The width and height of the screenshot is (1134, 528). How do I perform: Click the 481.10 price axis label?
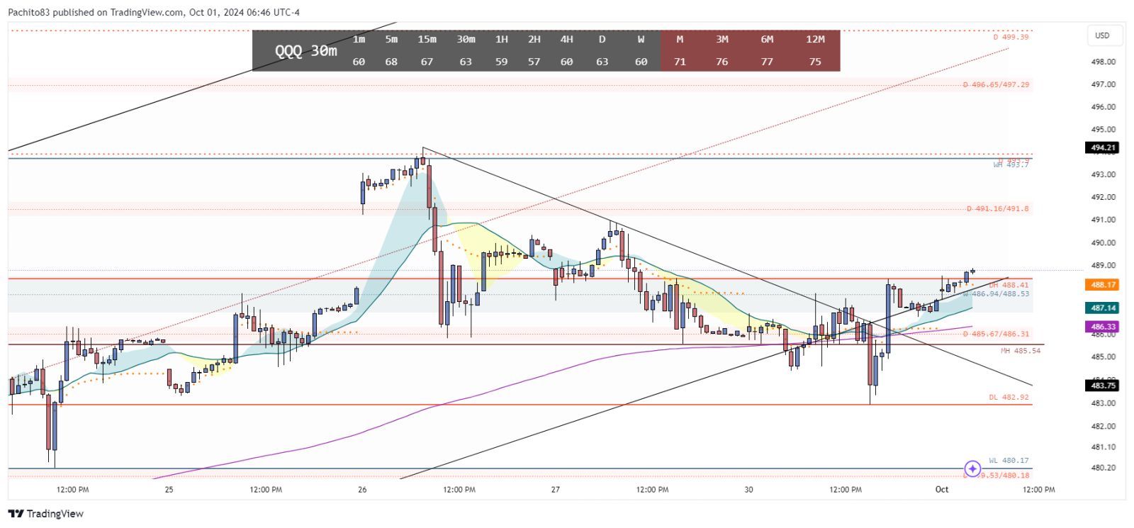1104,447
